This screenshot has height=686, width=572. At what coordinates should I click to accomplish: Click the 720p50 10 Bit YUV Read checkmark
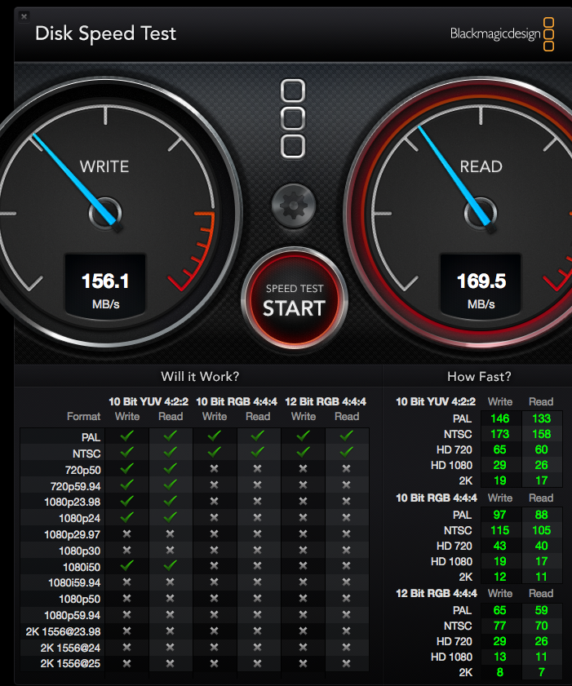click(x=171, y=468)
